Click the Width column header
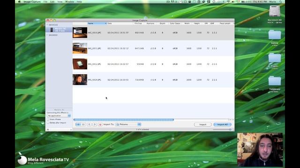 pyautogui.click(x=187, y=23)
